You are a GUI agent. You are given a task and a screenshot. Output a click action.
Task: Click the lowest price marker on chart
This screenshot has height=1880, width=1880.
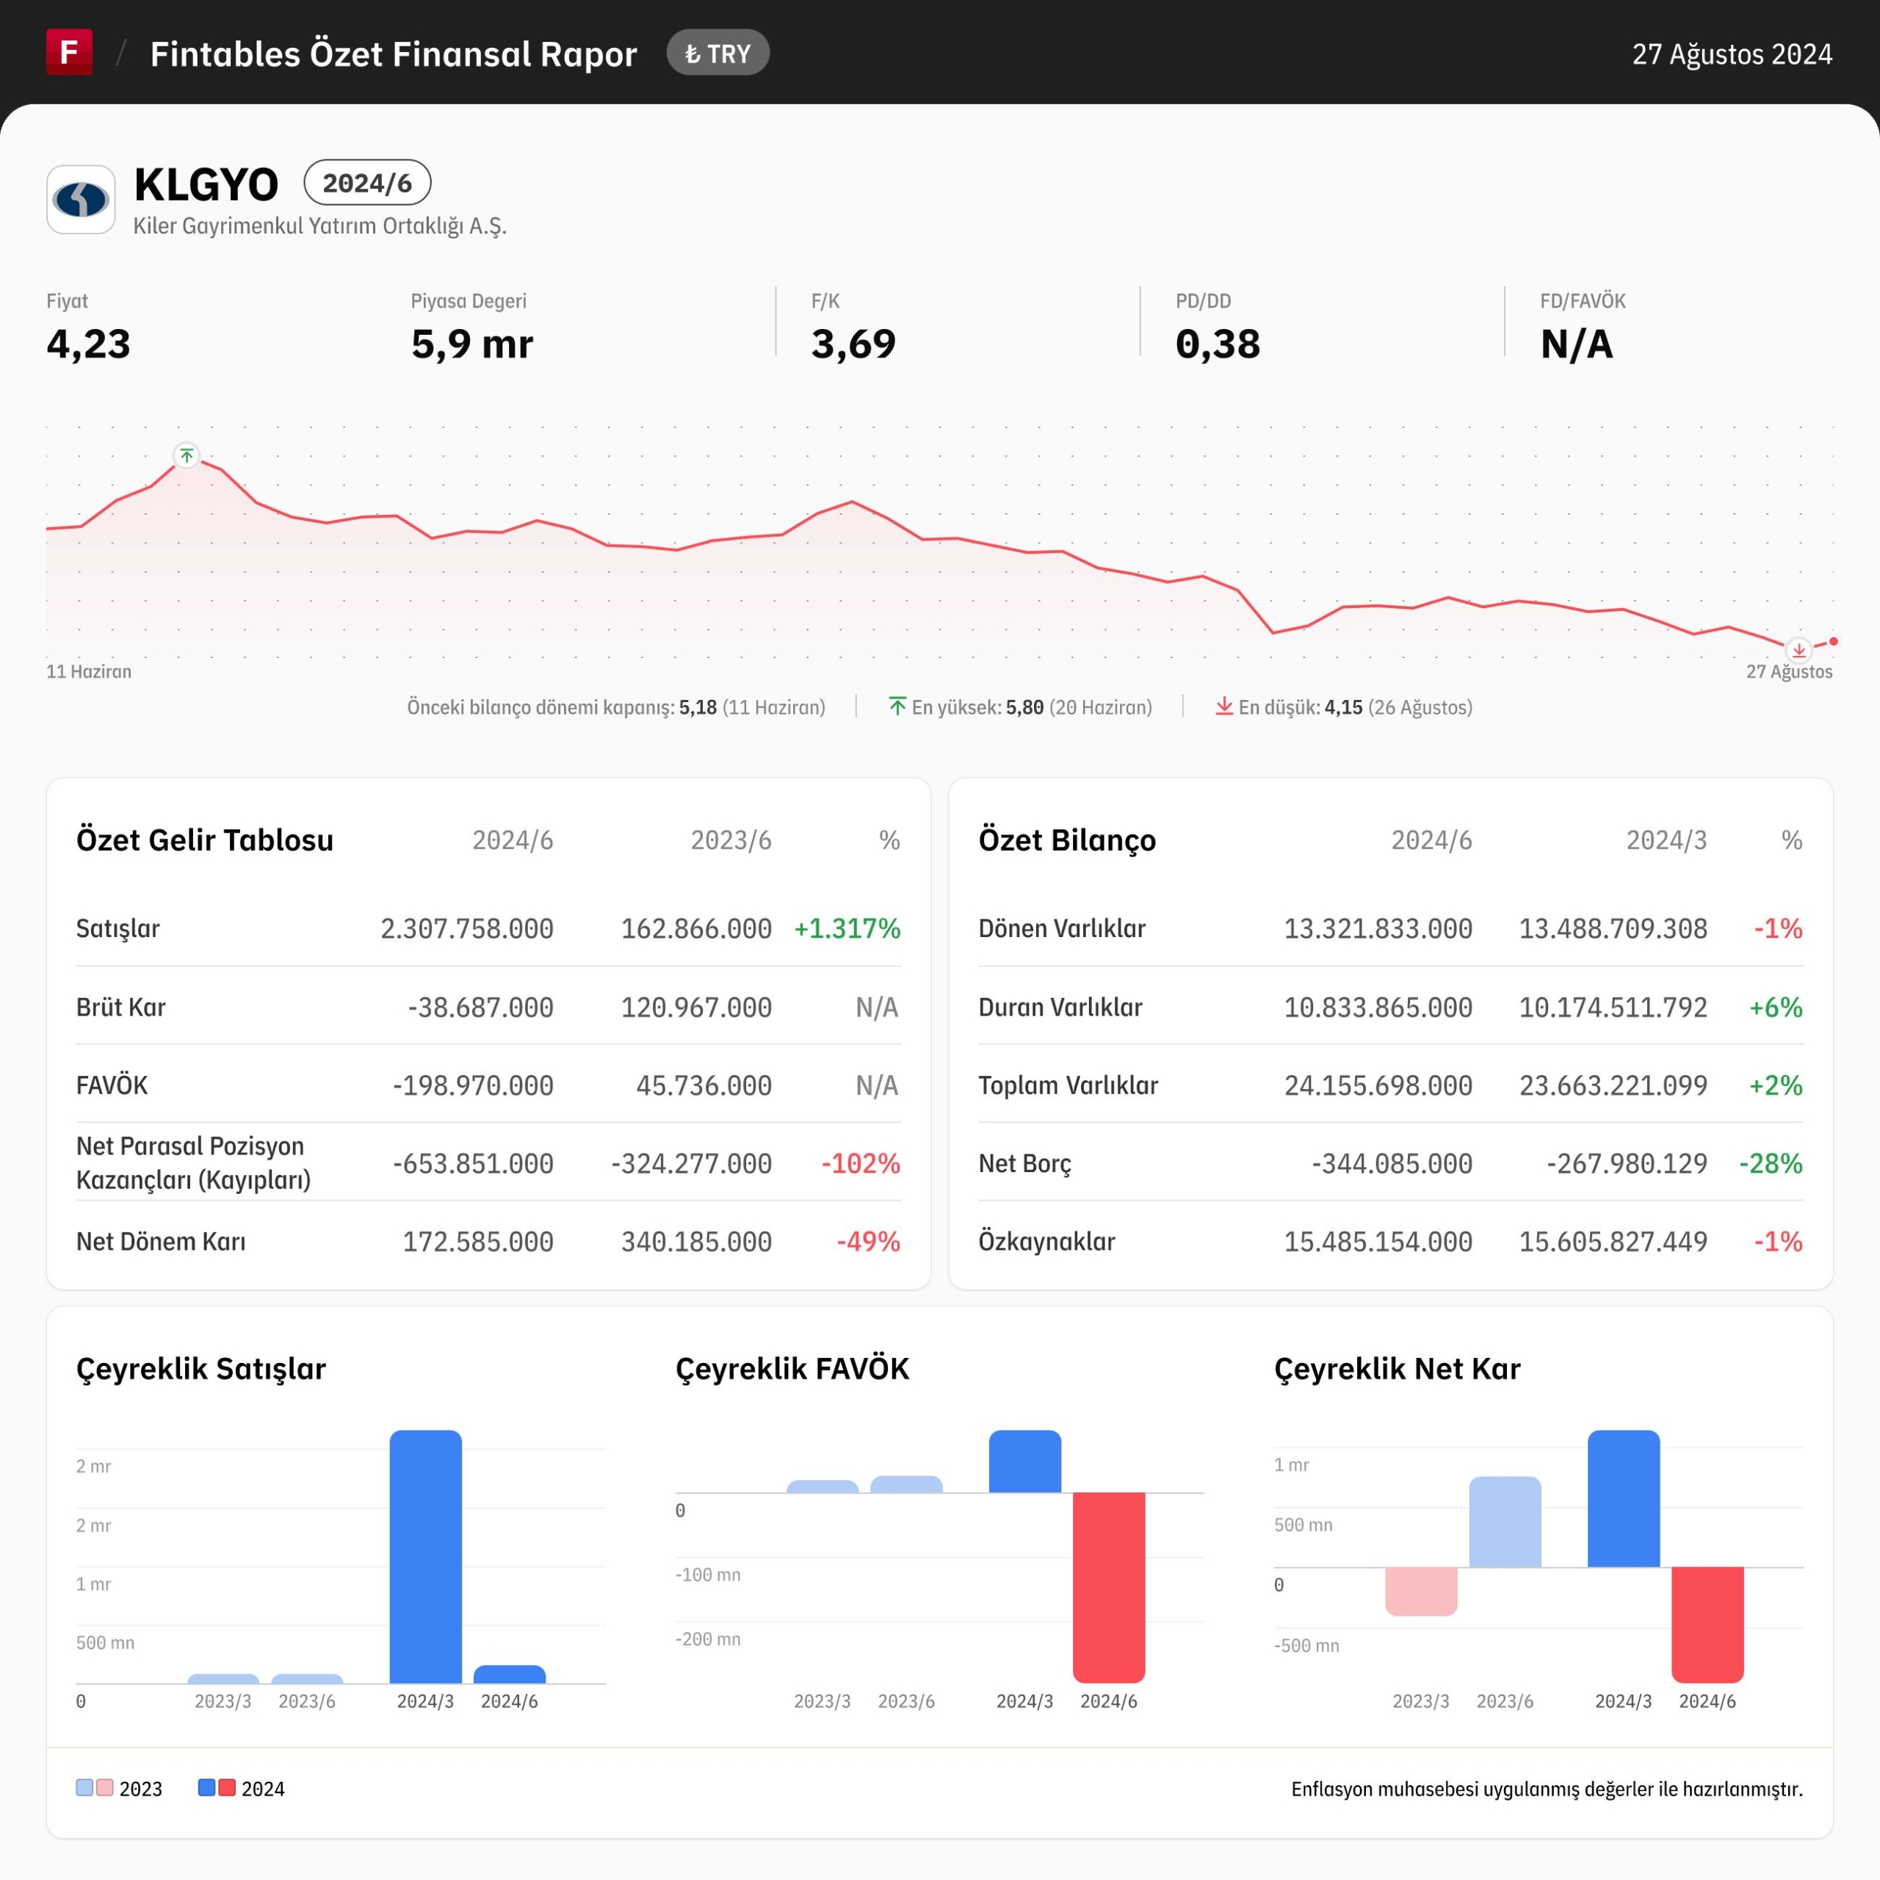(x=1799, y=650)
